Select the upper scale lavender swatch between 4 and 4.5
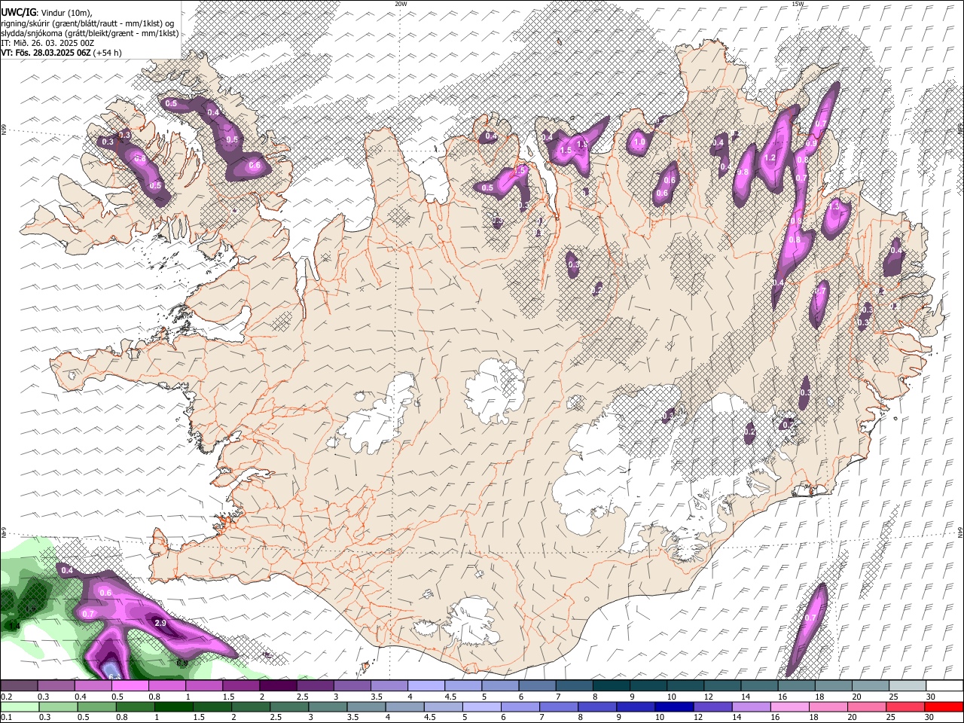 click(426, 686)
